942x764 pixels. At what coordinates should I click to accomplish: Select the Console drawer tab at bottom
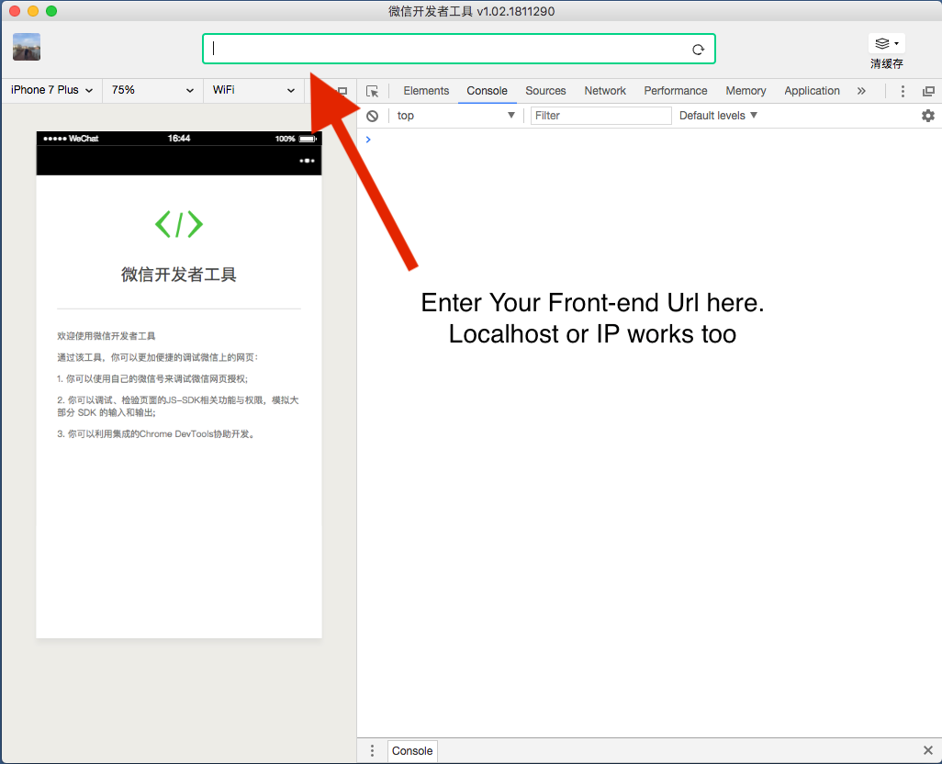tap(411, 750)
